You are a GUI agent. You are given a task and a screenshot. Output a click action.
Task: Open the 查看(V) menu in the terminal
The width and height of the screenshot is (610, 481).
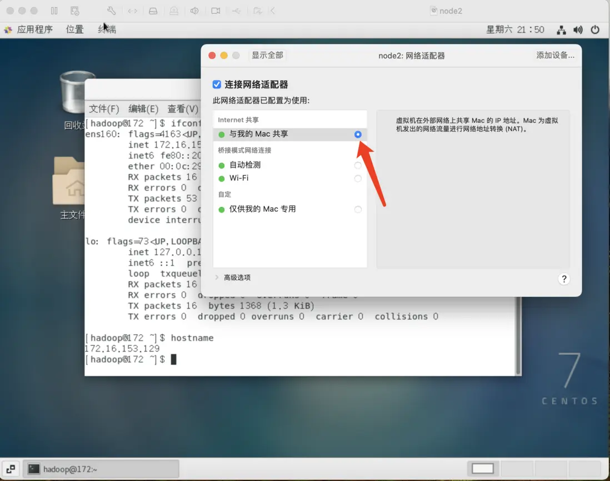pos(183,108)
